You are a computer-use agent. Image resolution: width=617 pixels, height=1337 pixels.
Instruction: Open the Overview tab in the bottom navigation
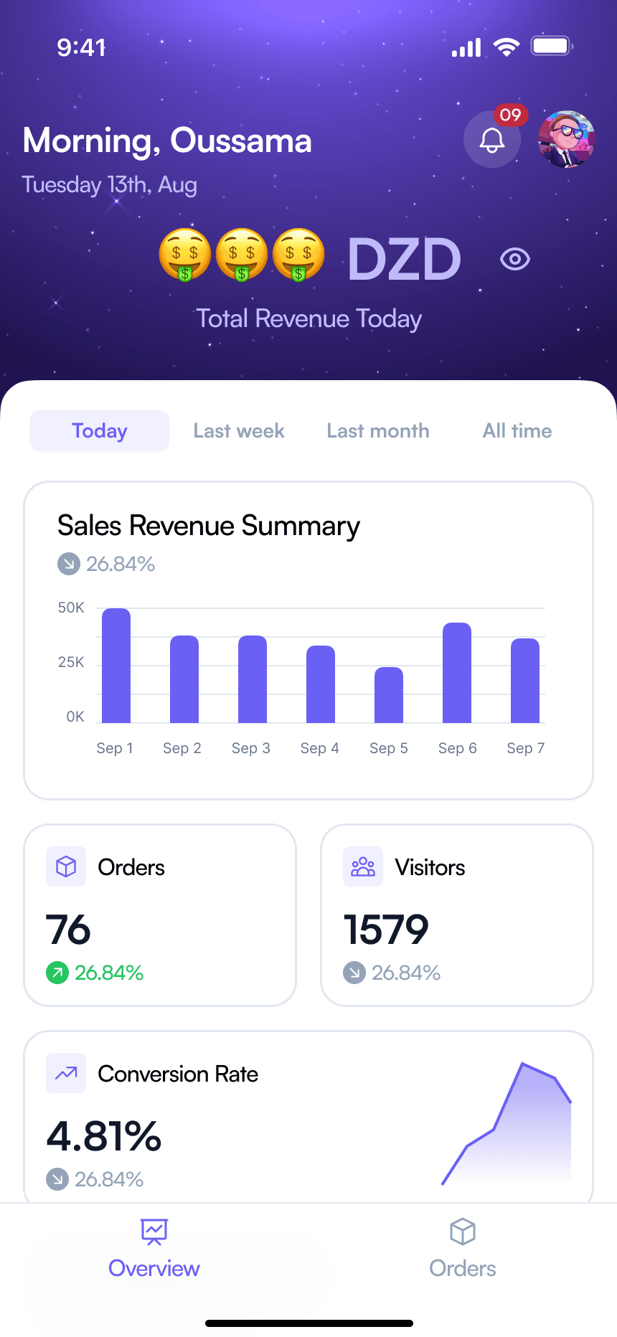coord(154,1249)
